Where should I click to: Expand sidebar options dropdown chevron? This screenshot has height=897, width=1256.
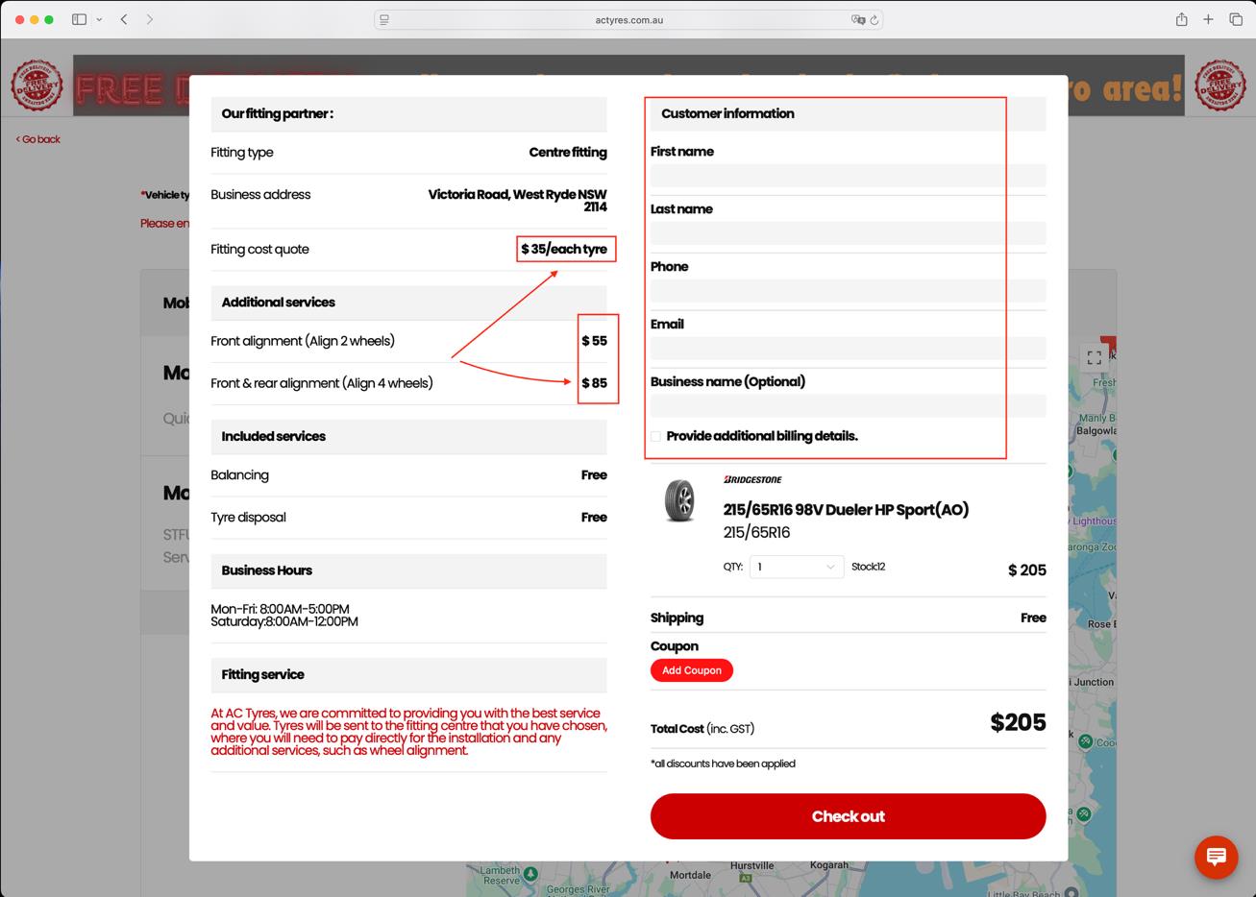[99, 19]
